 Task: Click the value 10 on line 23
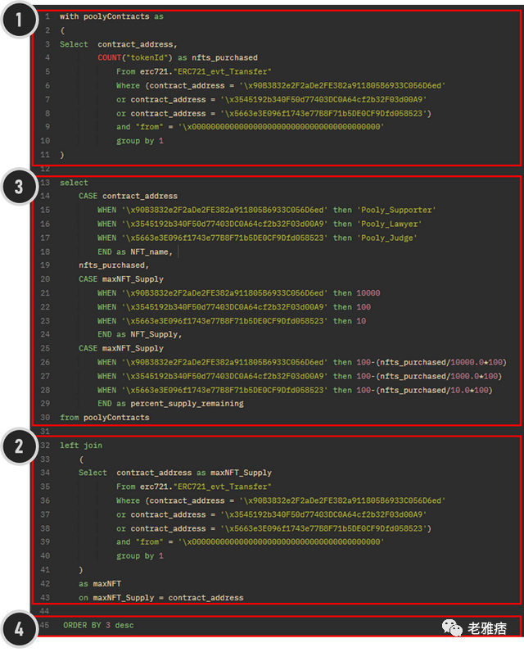coord(361,321)
